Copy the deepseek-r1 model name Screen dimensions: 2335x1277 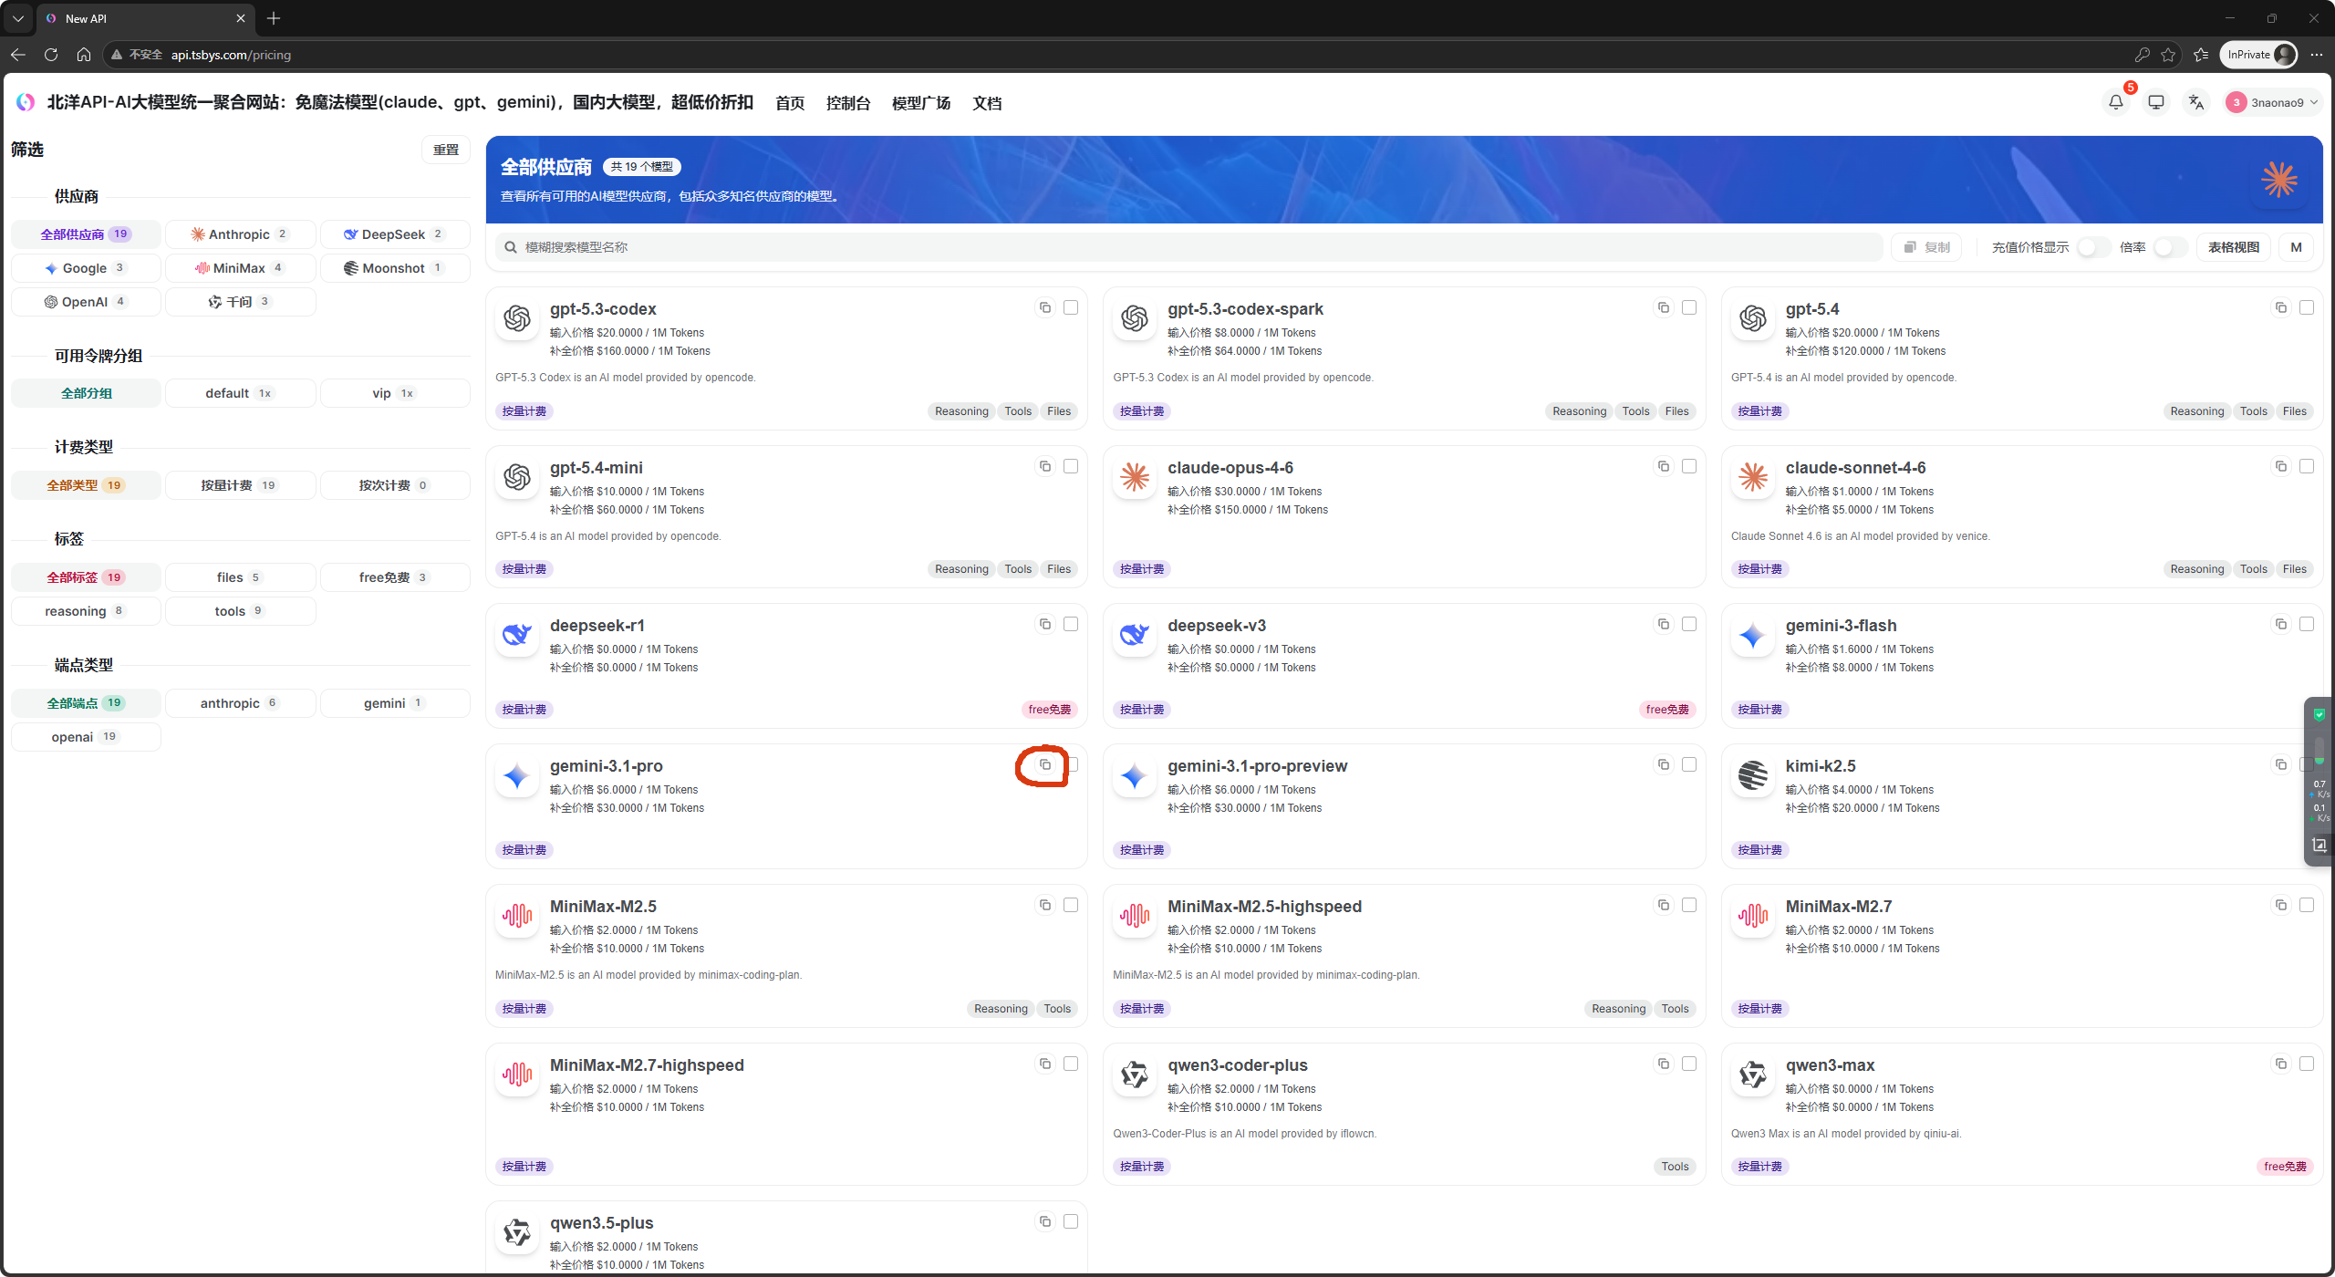[1045, 625]
